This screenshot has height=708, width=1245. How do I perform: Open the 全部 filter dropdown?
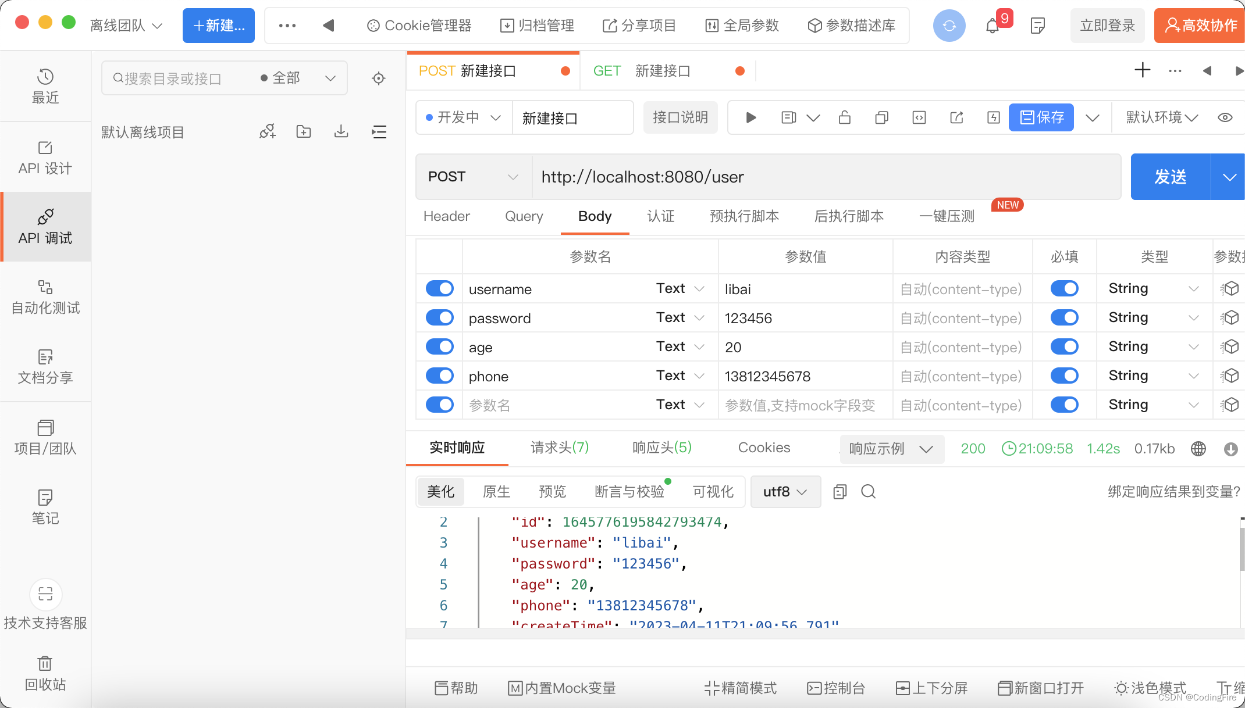tap(298, 78)
